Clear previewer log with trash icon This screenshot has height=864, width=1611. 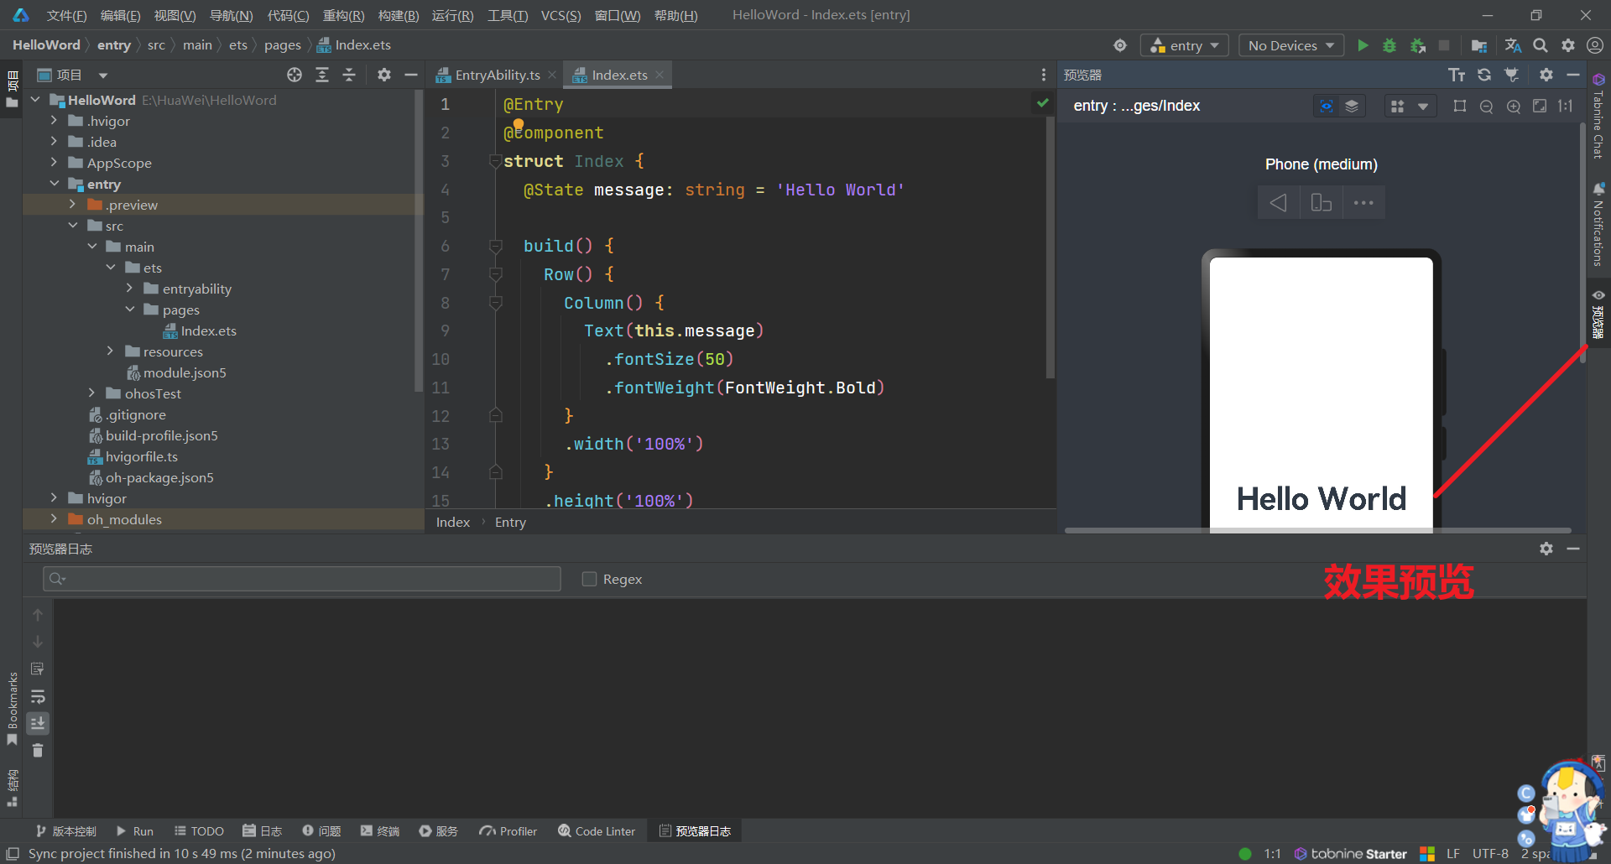(38, 751)
